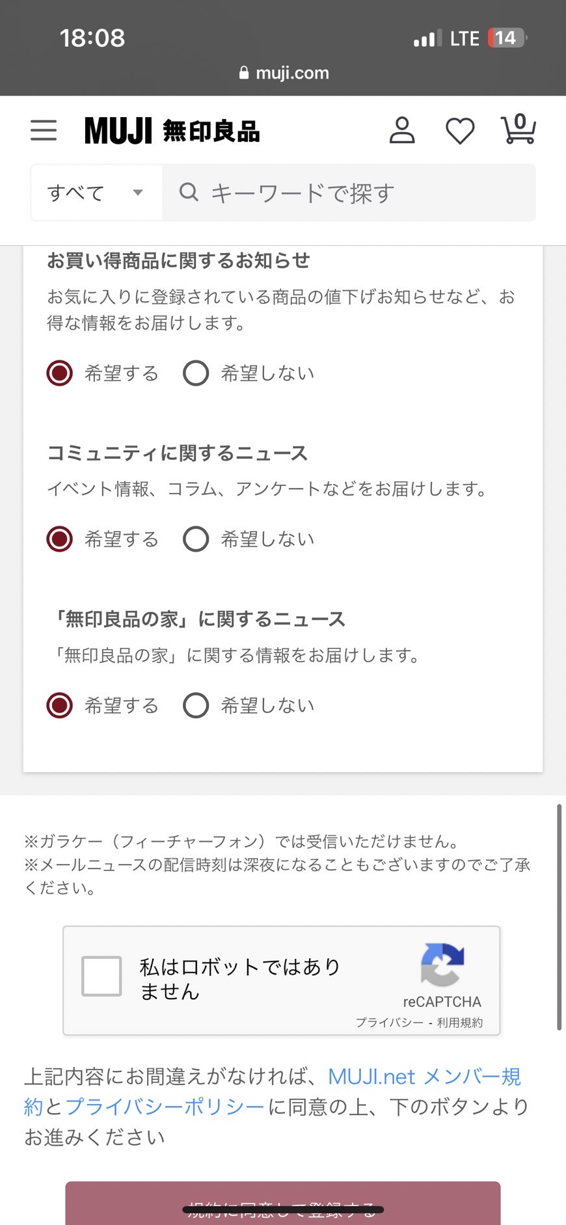Select 希望しない for お買い得商品 notifications
This screenshot has width=566, height=1225.
tap(196, 373)
